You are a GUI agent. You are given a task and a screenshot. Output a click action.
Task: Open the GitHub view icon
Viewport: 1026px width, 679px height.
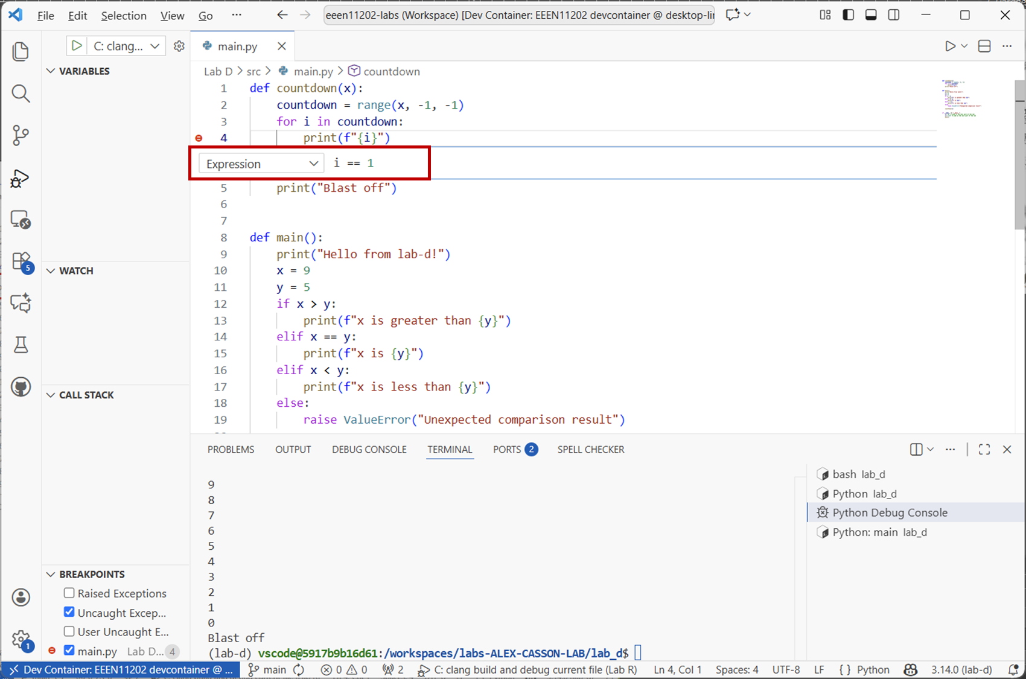pyautogui.click(x=21, y=387)
